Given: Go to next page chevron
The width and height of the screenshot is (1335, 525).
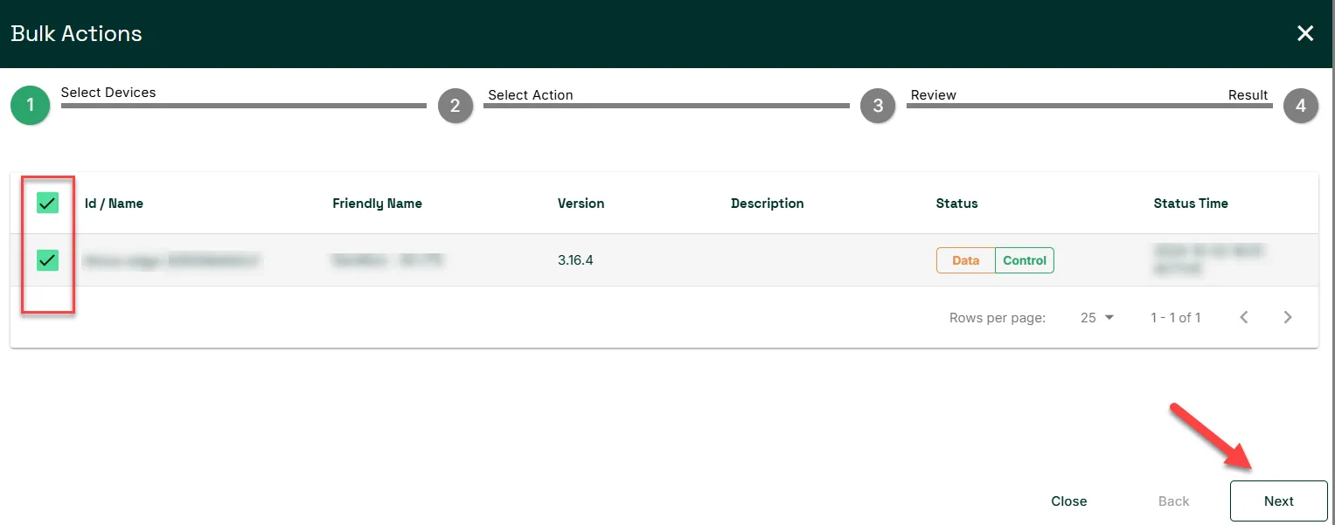Looking at the screenshot, I should [1288, 317].
